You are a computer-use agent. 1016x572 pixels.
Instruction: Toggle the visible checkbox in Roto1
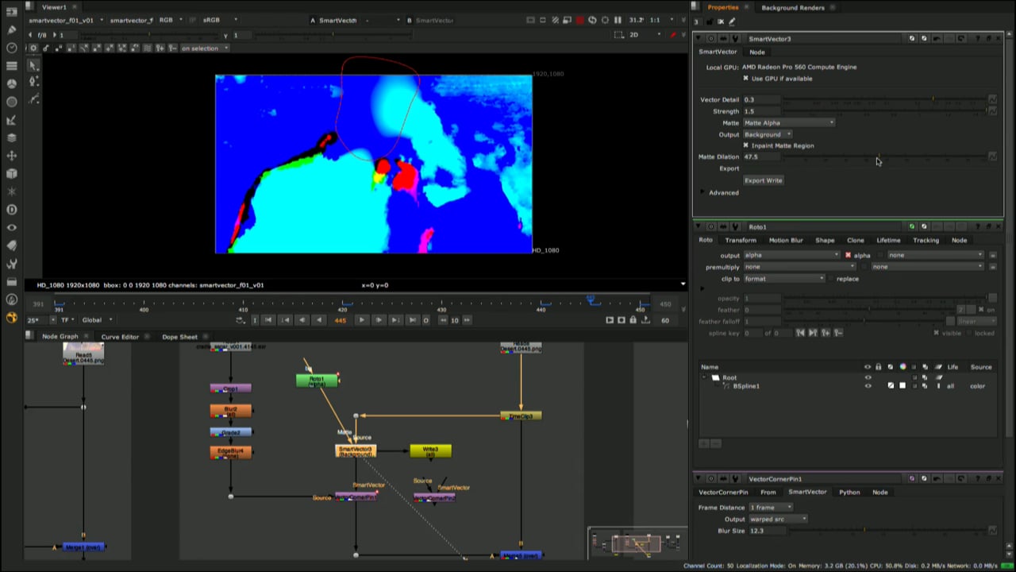click(x=937, y=333)
